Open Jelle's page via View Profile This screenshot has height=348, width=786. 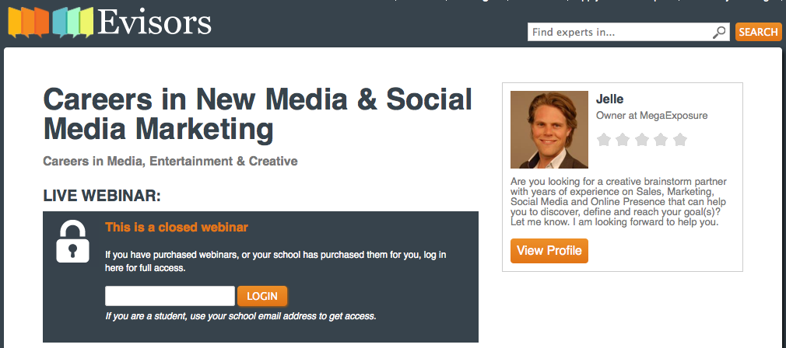tap(549, 251)
